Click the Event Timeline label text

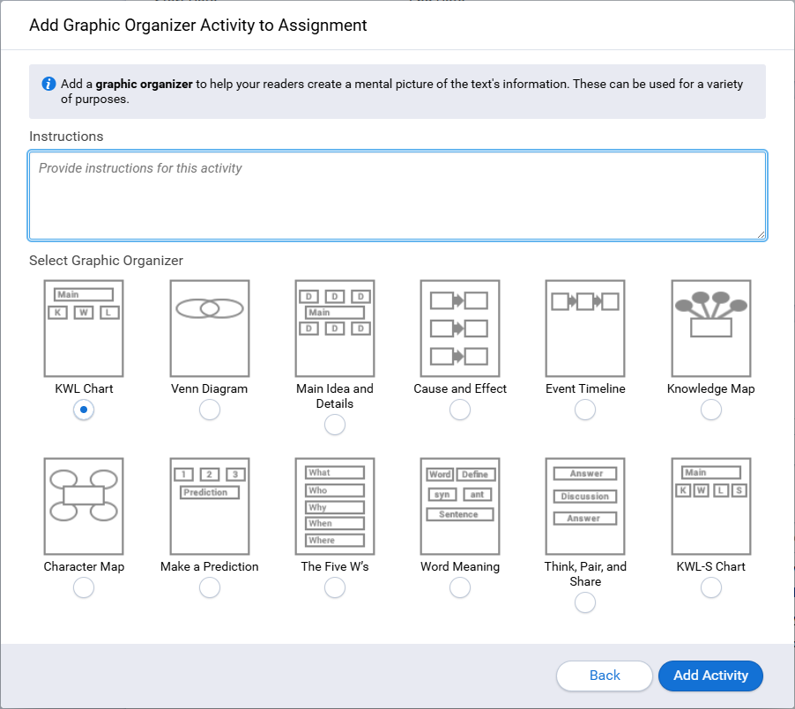(585, 388)
